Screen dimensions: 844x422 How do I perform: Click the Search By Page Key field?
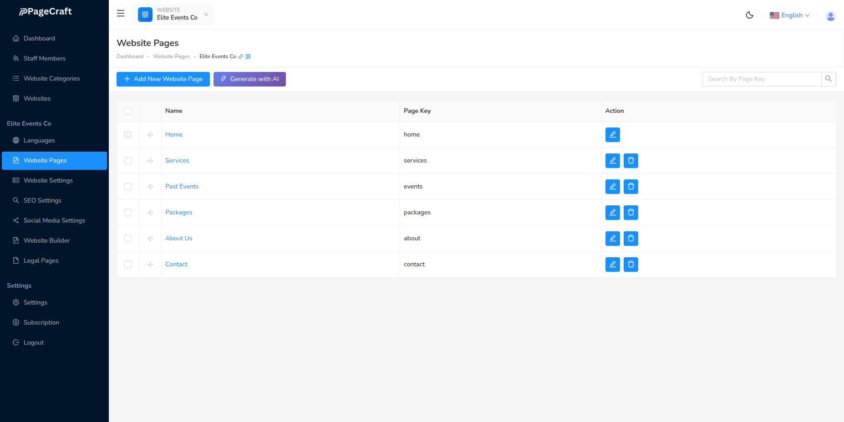(761, 79)
